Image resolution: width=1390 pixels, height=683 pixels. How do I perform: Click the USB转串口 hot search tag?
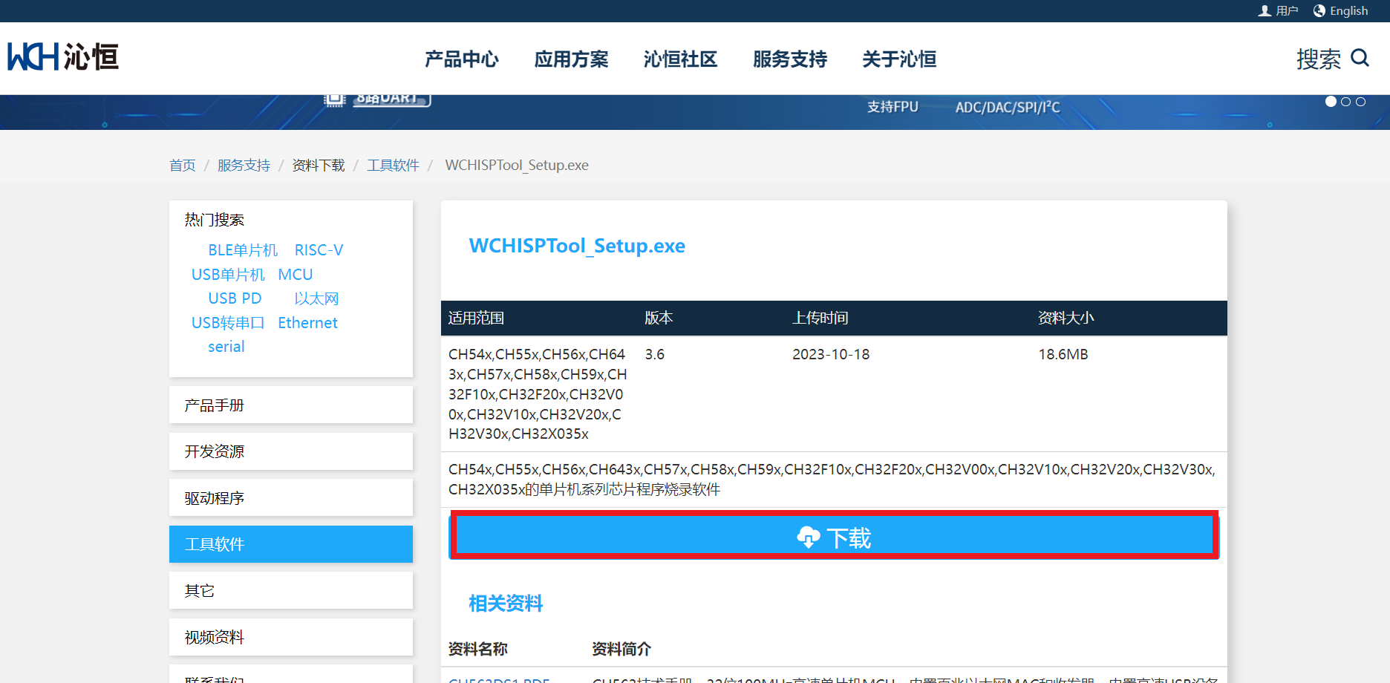[228, 323]
